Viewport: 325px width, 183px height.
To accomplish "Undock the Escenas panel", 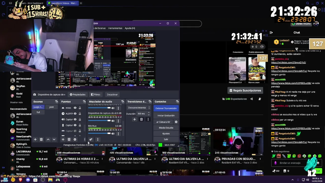I will [56, 102].
